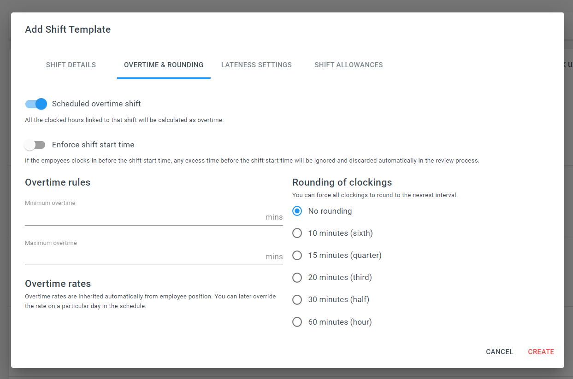Open the Lateness Settings tab
This screenshot has width=573, height=379.
tap(256, 65)
